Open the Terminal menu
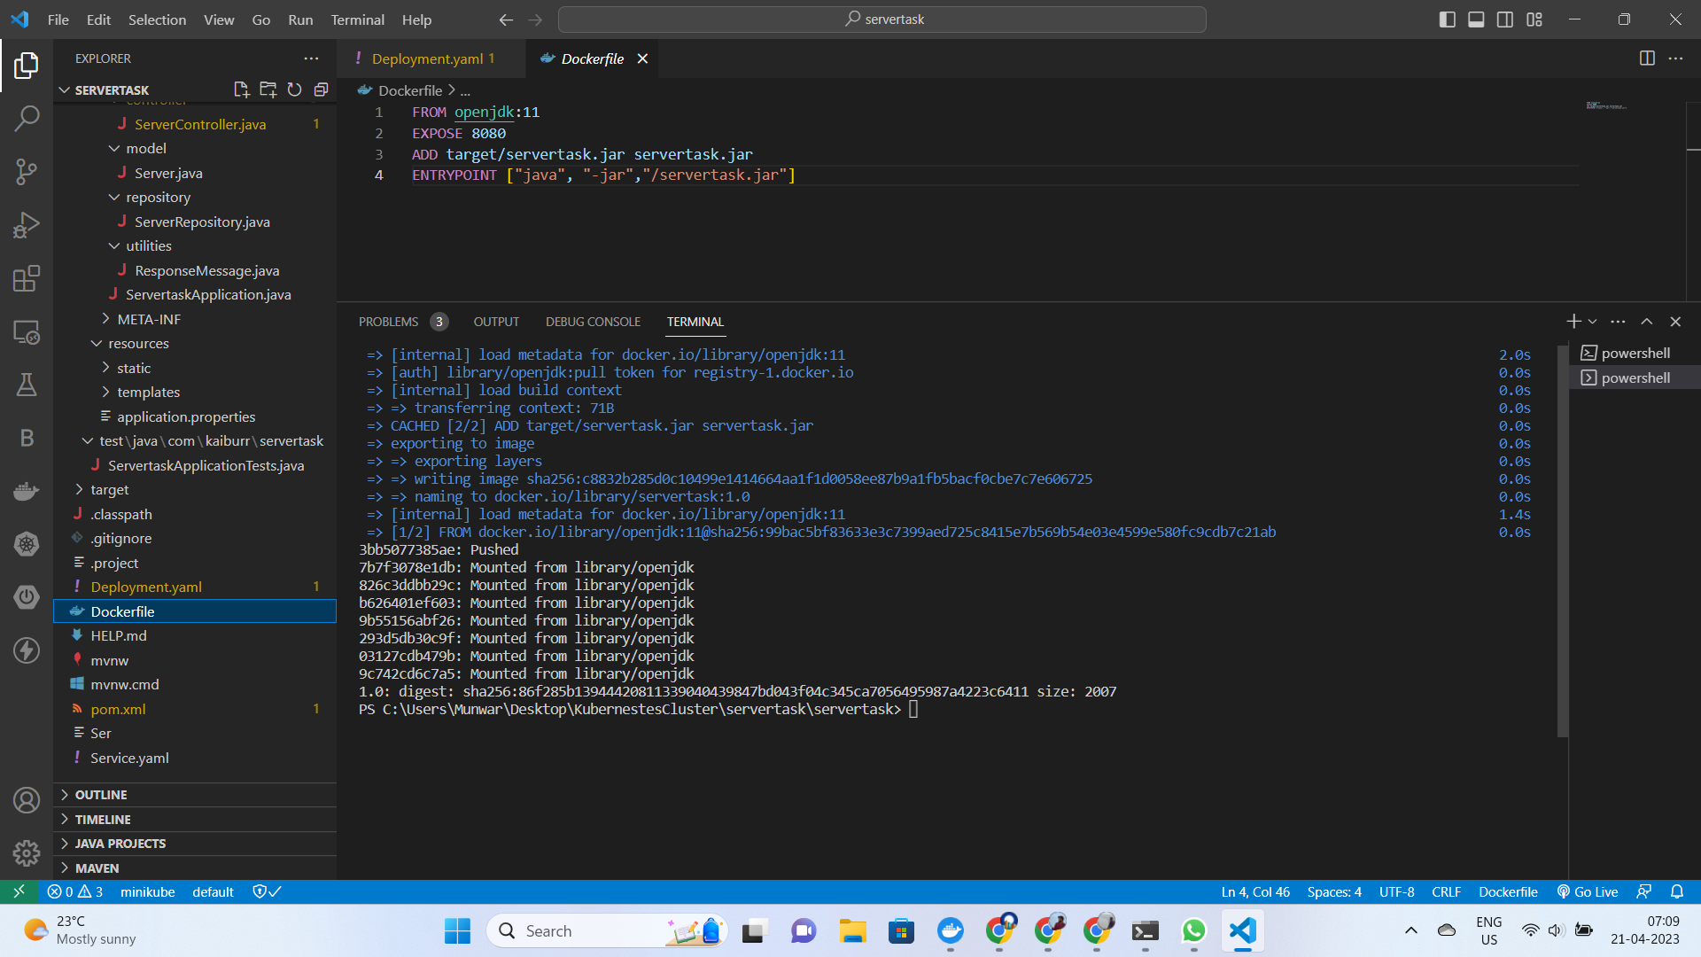The width and height of the screenshot is (1701, 957). click(357, 19)
